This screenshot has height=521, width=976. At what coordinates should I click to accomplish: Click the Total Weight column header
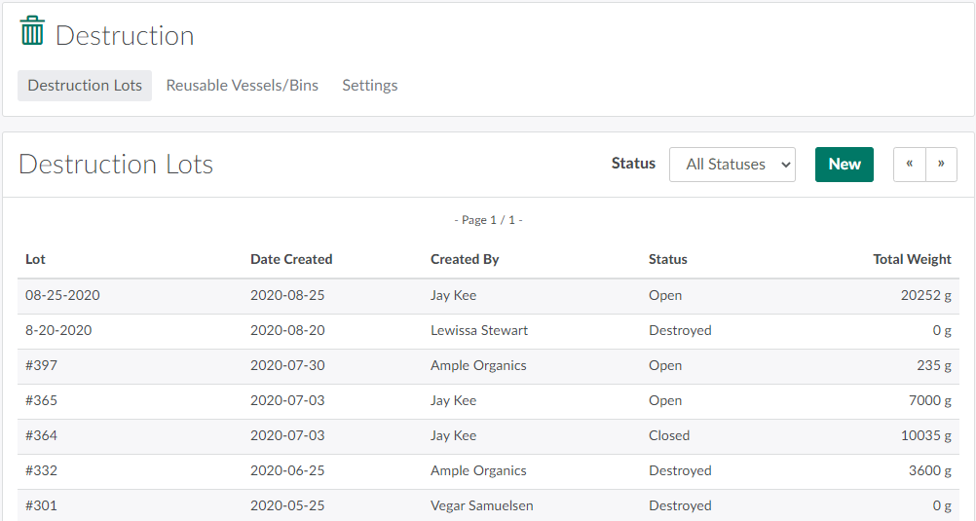[912, 259]
